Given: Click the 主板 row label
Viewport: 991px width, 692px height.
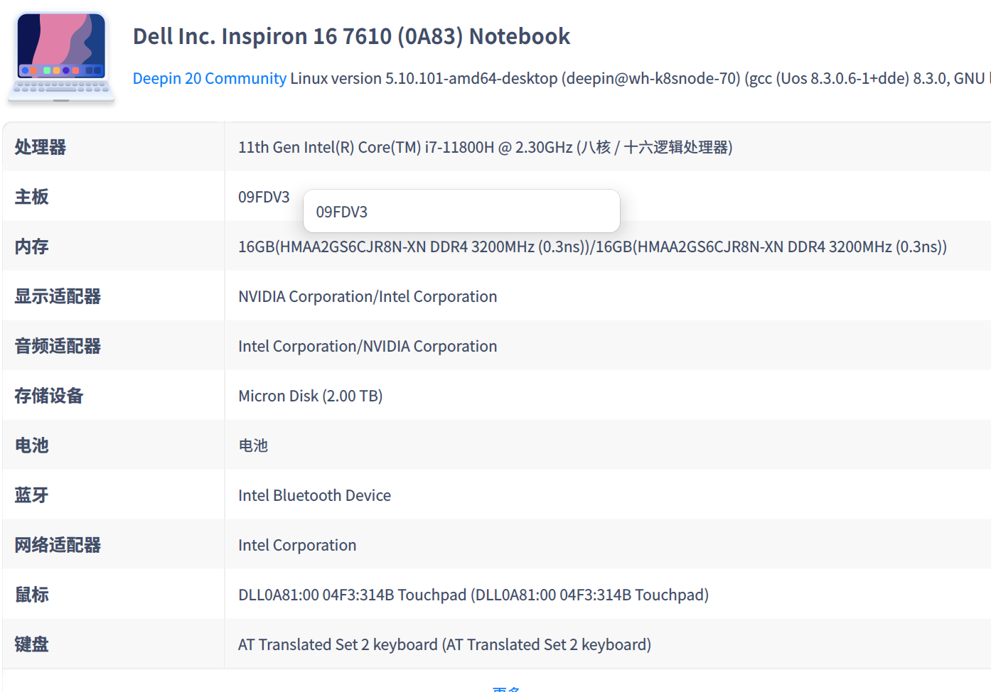Looking at the screenshot, I should coord(32,197).
